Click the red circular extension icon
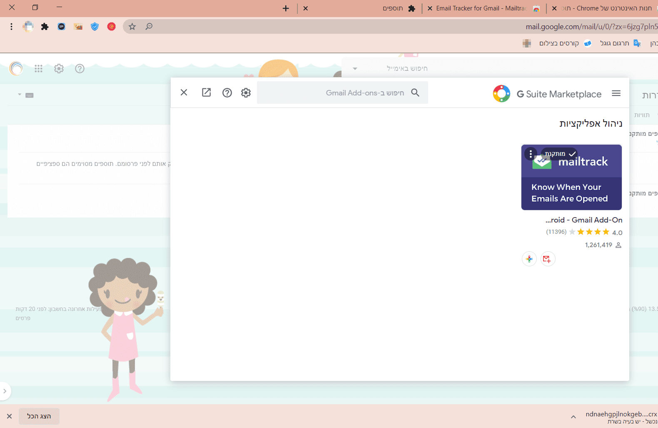The width and height of the screenshot is (658, 428). 112,27
